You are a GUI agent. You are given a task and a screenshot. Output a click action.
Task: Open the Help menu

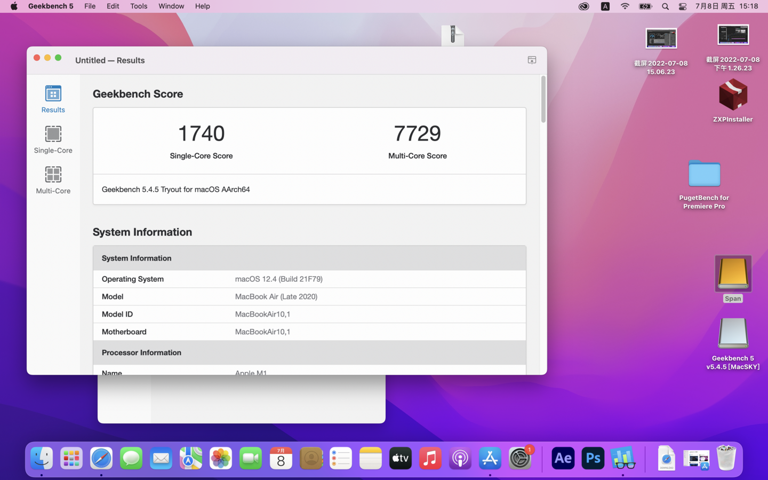click(202, 6)
